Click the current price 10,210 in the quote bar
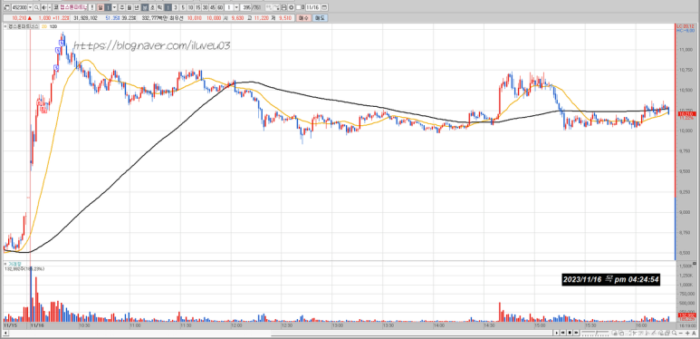 (x=19, y=18)
